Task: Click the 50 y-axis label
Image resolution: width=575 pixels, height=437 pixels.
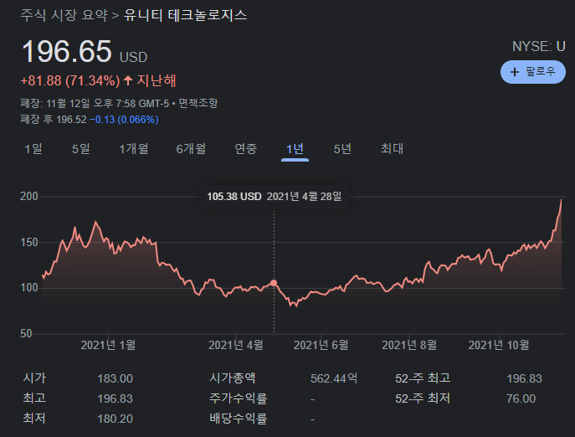Action: click(26, 333)
